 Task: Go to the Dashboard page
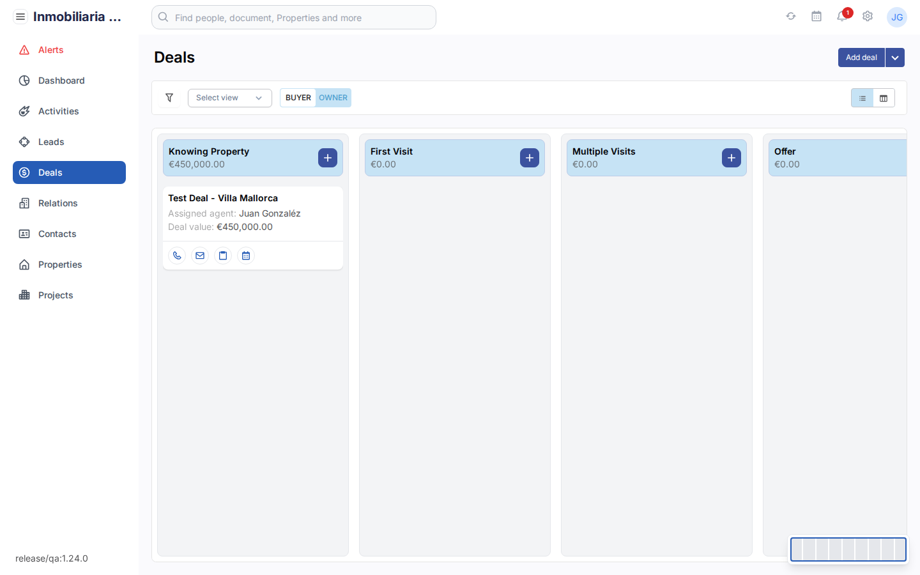coord(61,80)
